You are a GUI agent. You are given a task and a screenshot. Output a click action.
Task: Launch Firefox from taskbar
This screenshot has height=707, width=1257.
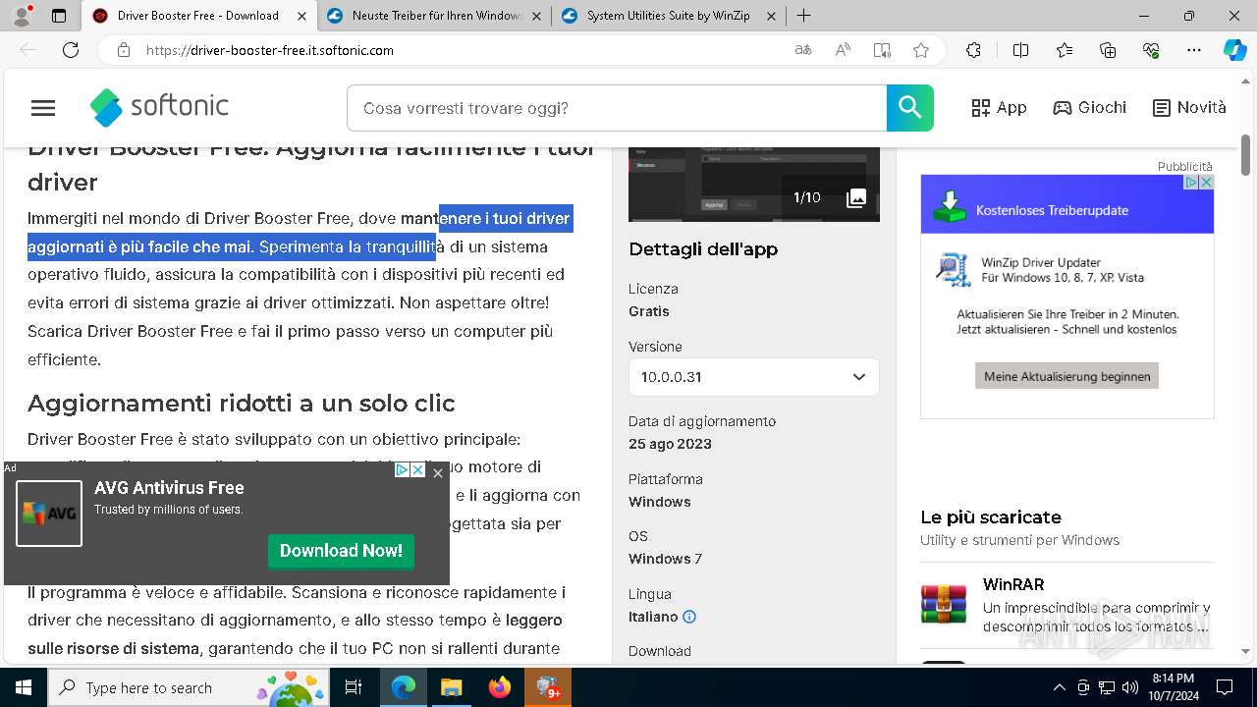[x=500, y=687]
